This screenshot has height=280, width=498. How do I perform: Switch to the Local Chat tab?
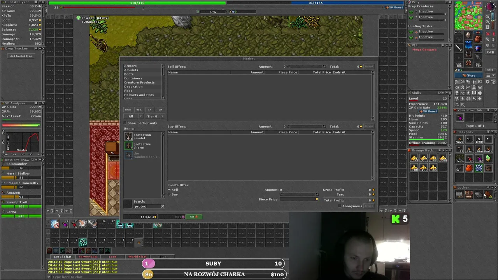pyautogui.click(x=63, y=257)
